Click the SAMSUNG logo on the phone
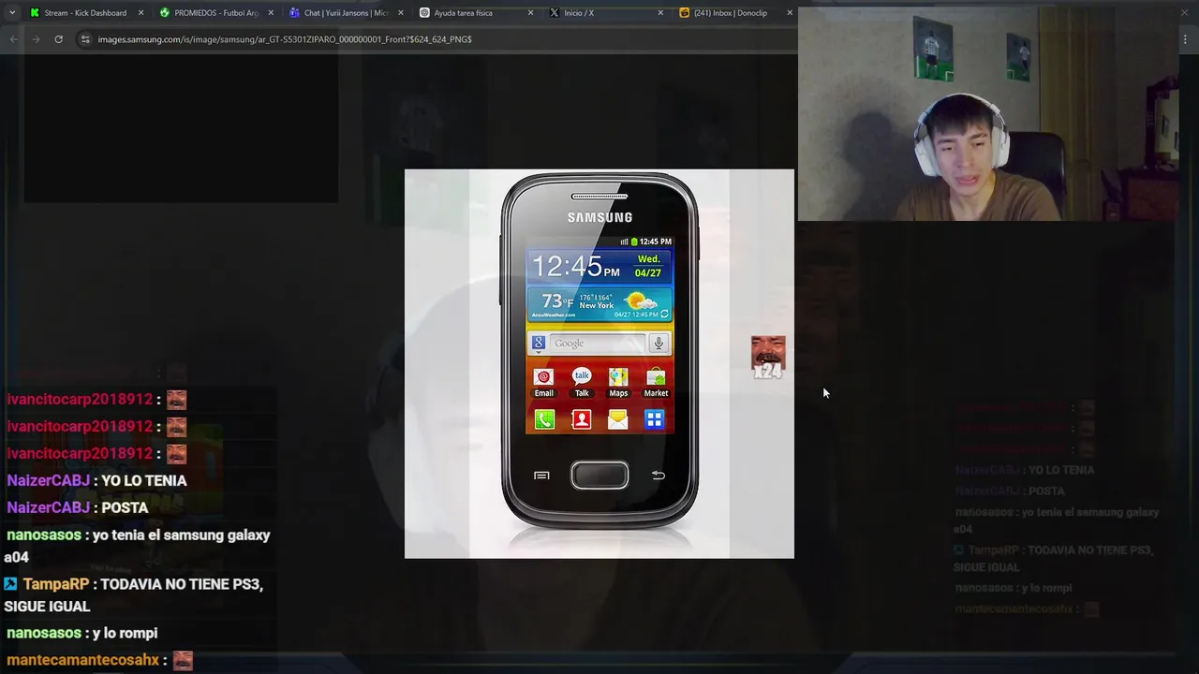Image resolution: width=1199 pixels, height=674 pixels. (x=599, y=217)
